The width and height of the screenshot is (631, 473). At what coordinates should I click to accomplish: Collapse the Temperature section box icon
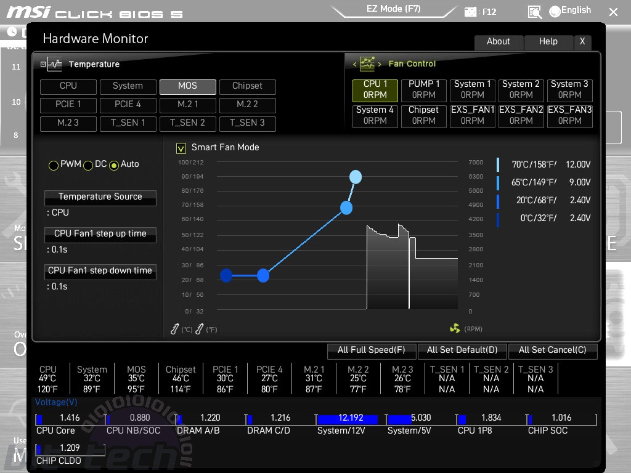43,64
